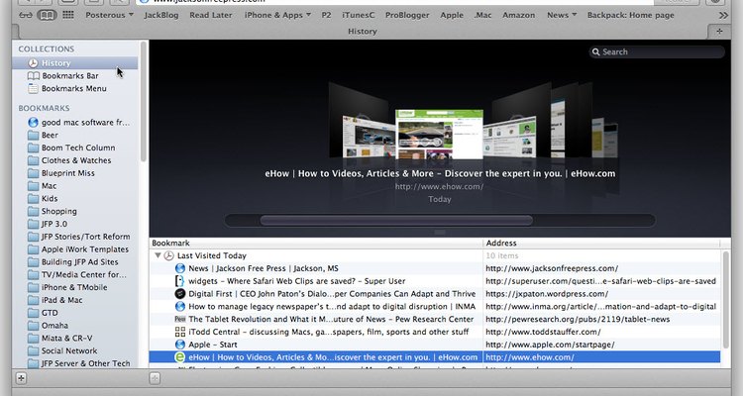Click the sidebar vertical scrollbar

pos(143,102)
